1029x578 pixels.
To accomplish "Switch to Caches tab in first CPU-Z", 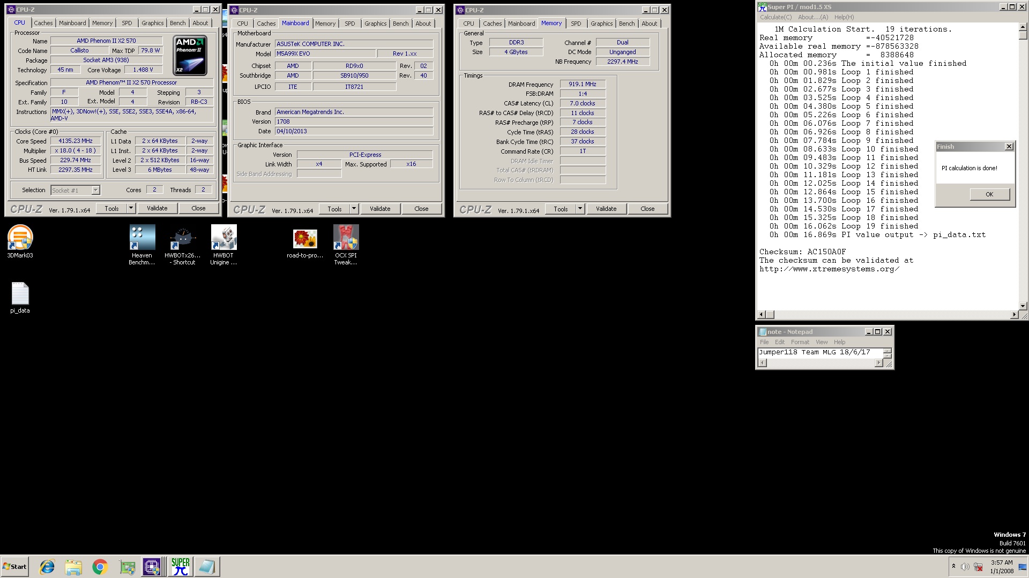I will (x=43, y=23).
